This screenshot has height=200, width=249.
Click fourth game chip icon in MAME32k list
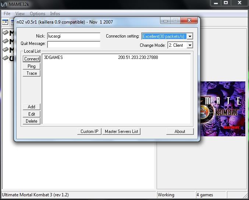click(x=6, y=58)
